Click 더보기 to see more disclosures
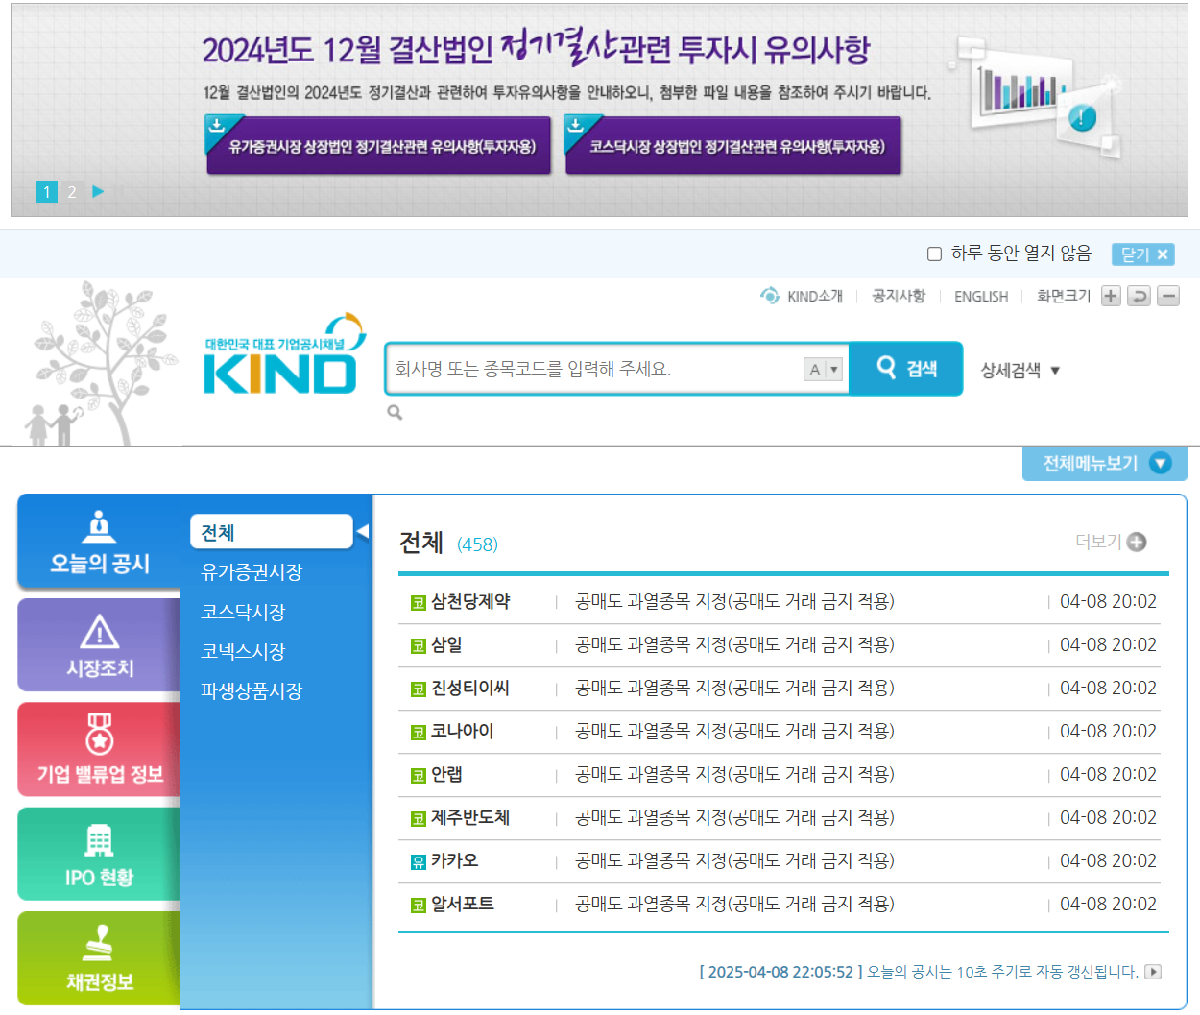 tap(1111, 542)
